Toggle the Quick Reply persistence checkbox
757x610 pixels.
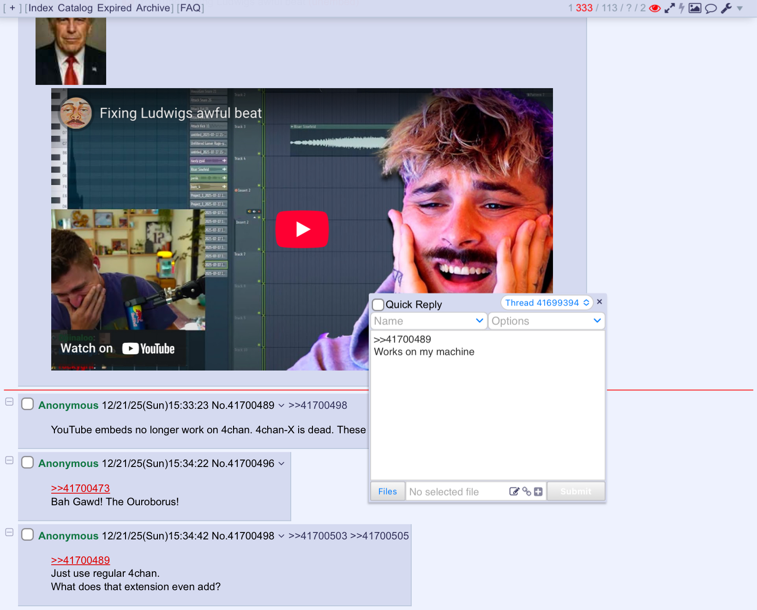378,305
